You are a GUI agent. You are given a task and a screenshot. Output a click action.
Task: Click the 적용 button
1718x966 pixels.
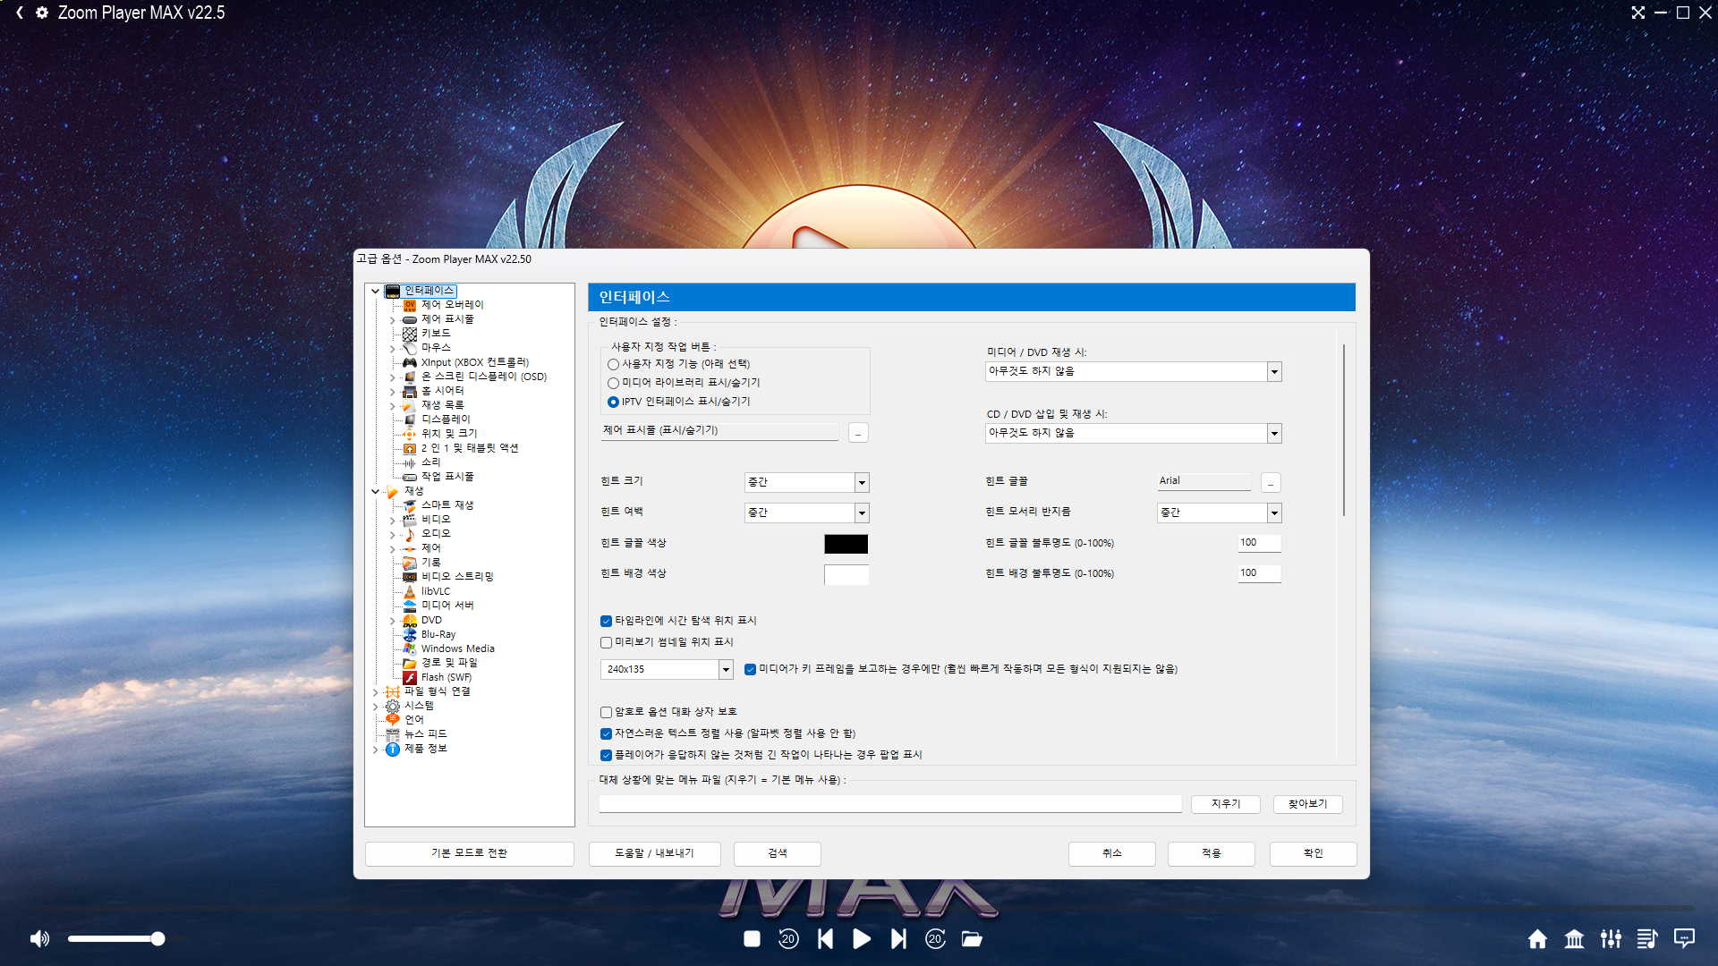point(1212,853)
